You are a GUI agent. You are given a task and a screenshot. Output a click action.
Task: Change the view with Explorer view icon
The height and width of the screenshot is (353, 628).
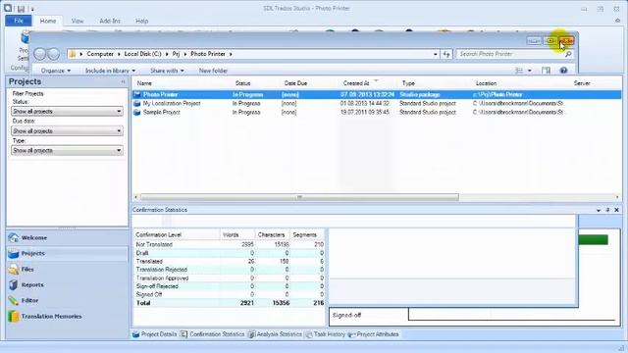[519, 71]
